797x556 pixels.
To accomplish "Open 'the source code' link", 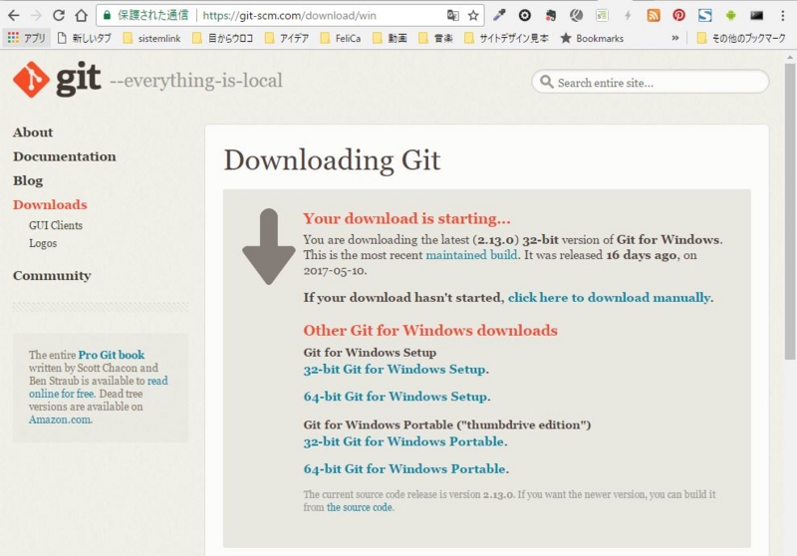I will click(x=360, y=507).
